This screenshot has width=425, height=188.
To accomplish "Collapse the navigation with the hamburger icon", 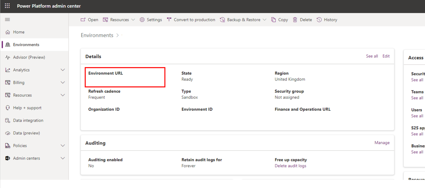I will tap(7, 20).
